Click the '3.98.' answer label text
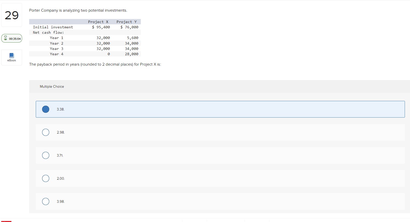This screenshot has width=410, height=222. click(61, 201)
